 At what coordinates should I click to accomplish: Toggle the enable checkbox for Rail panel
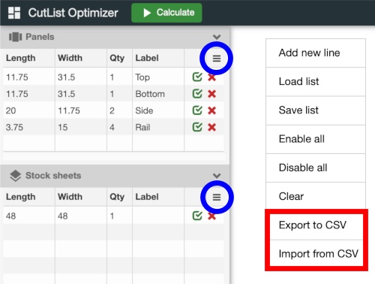tap(197, 127)
